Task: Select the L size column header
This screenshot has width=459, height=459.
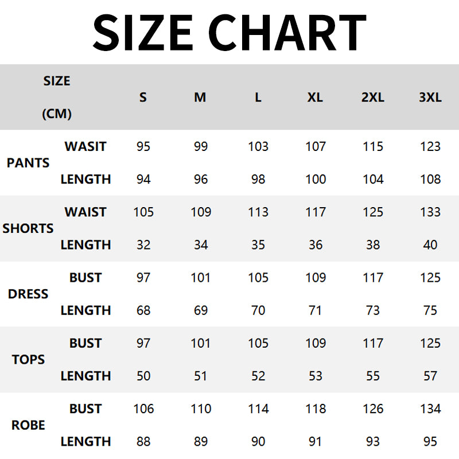Action: [258, 98]
